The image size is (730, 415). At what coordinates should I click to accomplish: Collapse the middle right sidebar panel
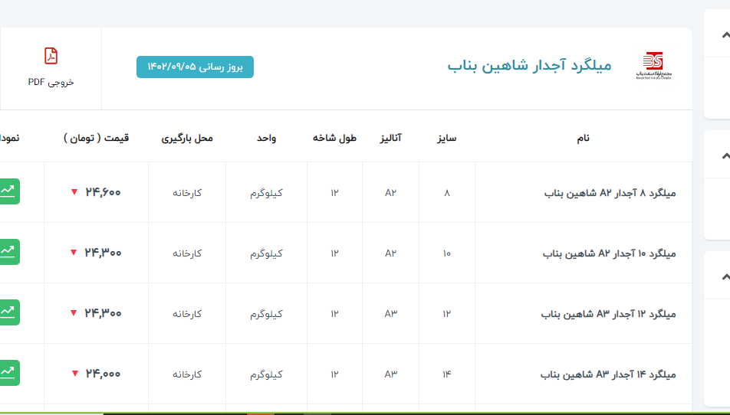click(x=725, y=156)
